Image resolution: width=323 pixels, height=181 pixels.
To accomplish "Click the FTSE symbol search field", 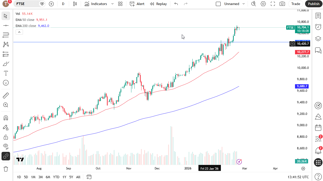I will click(x=26, y=4).
